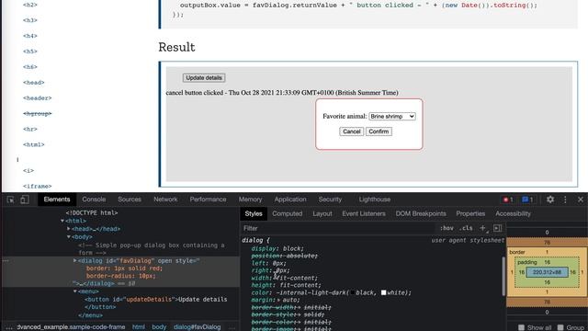The image size is (588, 331).
Task: Open the <header> sidebar link
Action: (37, 98)
